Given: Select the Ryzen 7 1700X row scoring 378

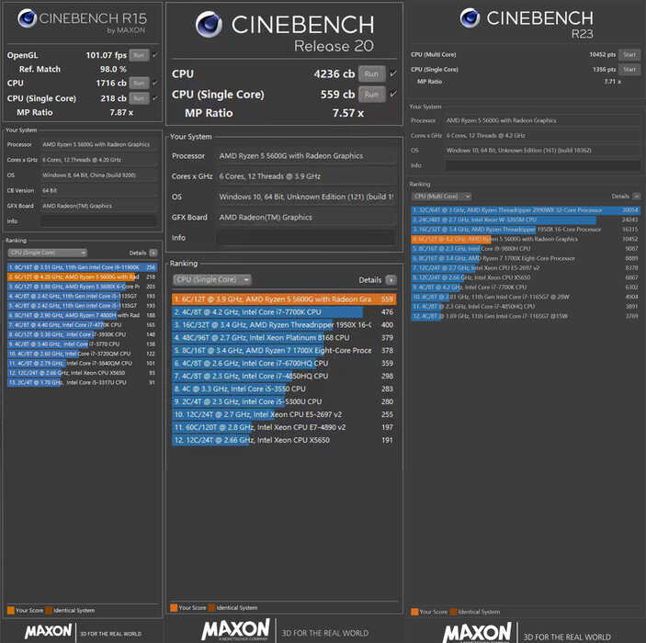Looking at the screenshot, I should click(284, 351).
